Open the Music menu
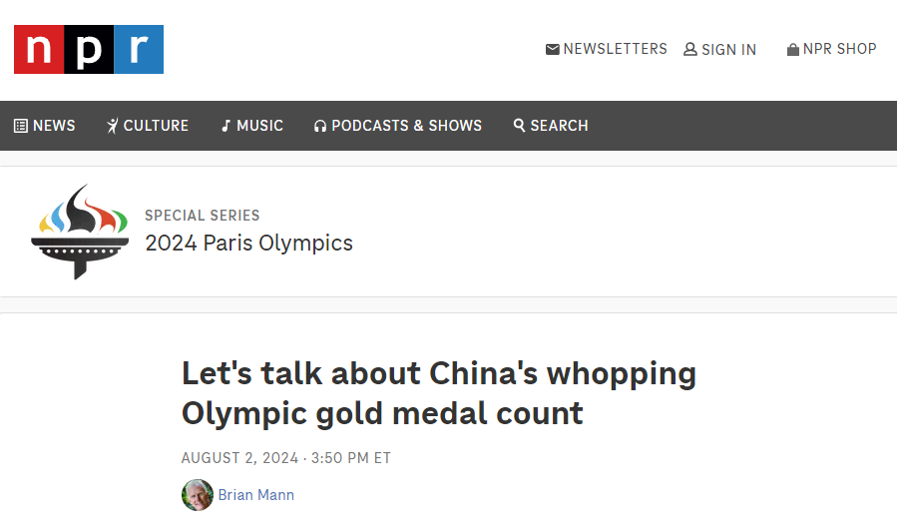Image resolution: width=897 pixels, height=520 pixels. 259,126
